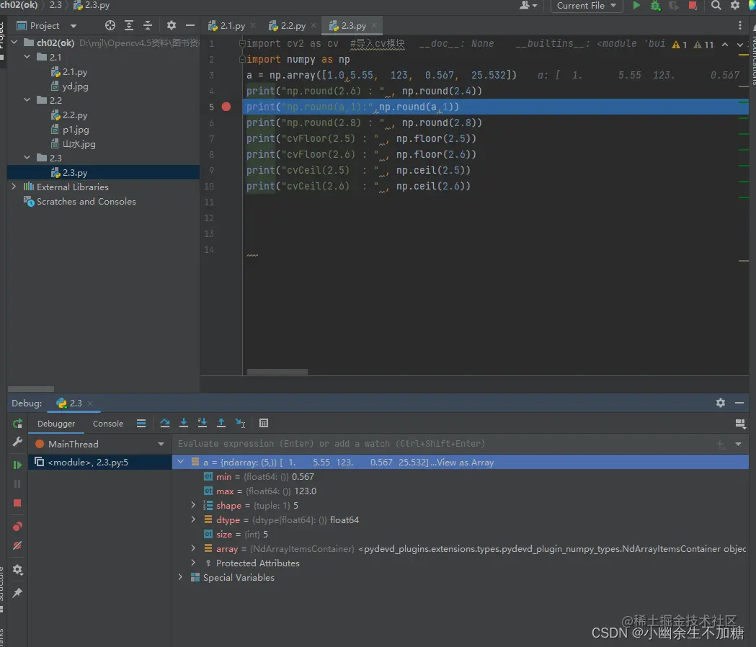Image resolution: width=756 pixels, height=647 pixels.
Task: Click Step Out debugger icon
Action: pyautogui.click(x=221, y=423)
